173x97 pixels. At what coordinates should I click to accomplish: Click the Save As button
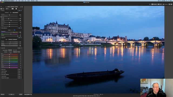click(x=2, y=94)
